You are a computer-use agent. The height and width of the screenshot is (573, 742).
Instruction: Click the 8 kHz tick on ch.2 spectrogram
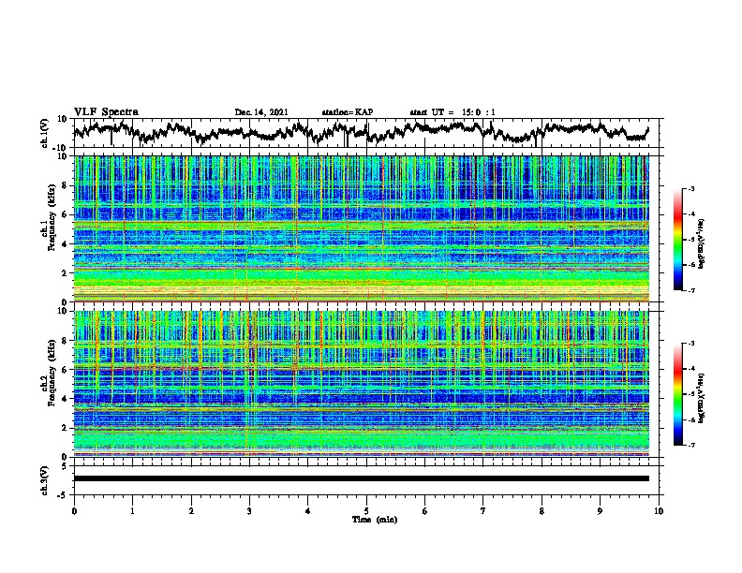coord(66,341)
